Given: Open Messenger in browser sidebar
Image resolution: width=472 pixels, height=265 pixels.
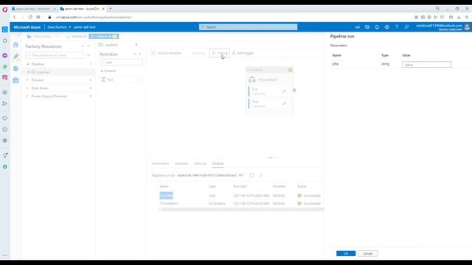Looking at the screenshot, I should pyautogui.click(x=5, y=55).
